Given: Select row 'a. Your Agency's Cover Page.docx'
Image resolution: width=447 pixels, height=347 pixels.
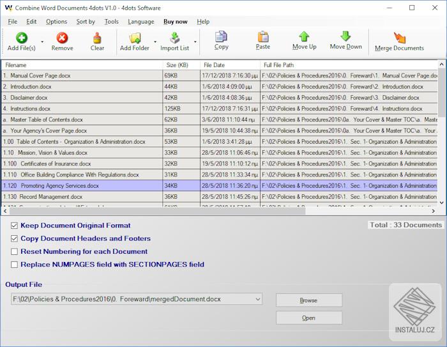Looking at the screenshot, I should pyautogui.click(x=220, y=131).
